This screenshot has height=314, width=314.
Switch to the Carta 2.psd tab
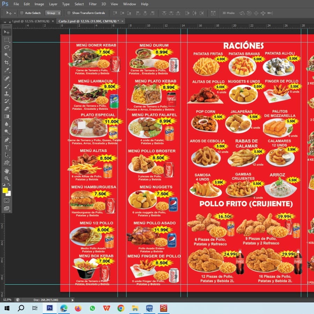[88, 21]
